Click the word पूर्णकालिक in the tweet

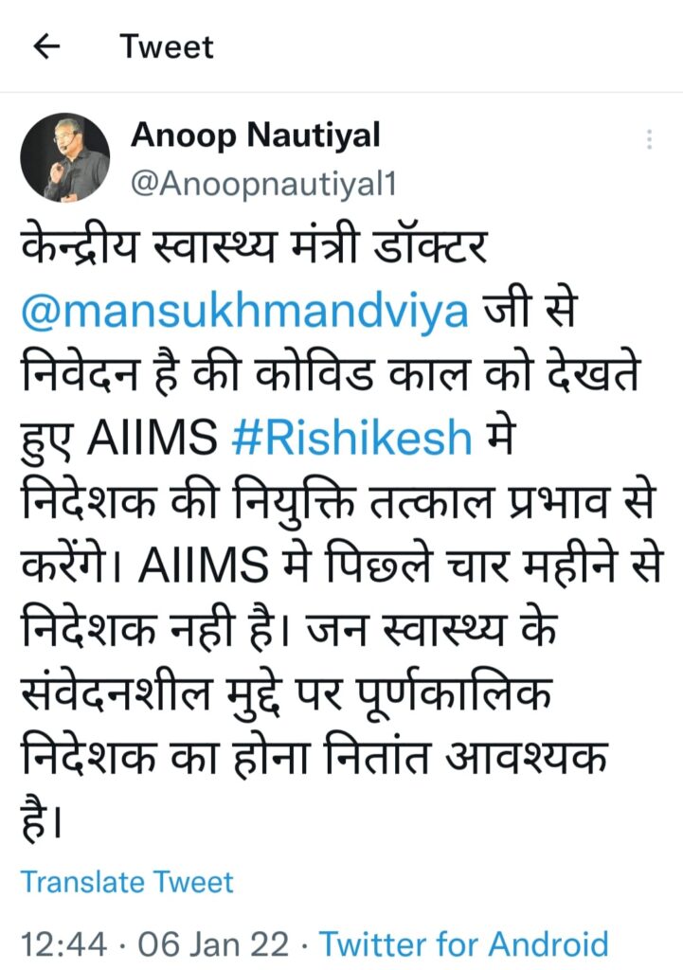(x=455, y=693)
